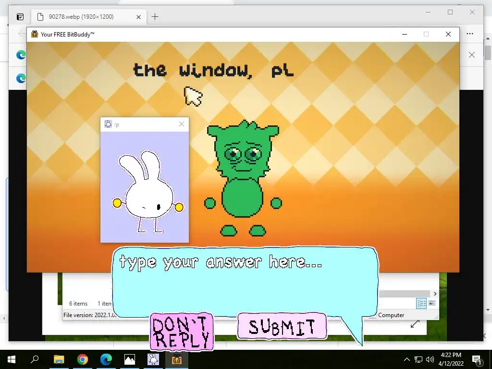Launch Google Chrome from the taskbar
The height and width of the screenshot is (369, 492).
click(x=83, y=359)
